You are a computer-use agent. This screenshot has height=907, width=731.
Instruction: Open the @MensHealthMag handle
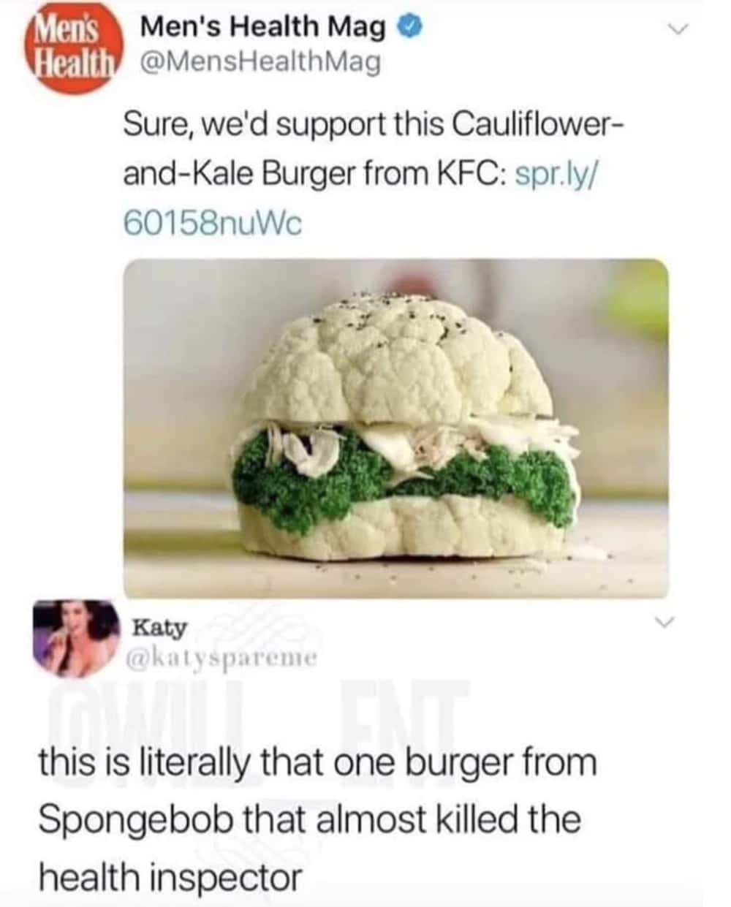tap(254, 63)
